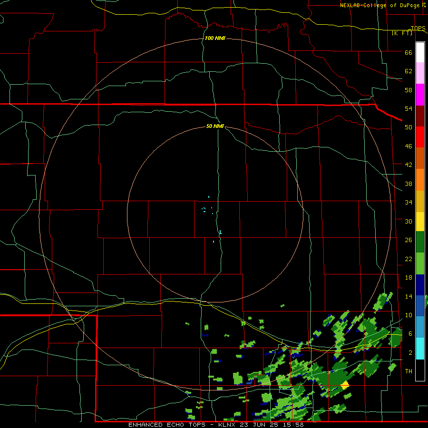Image resolution: width=428 pixels, height=428 pixels.
Task: Click the light green legend swatch
Action: point(420,263)
